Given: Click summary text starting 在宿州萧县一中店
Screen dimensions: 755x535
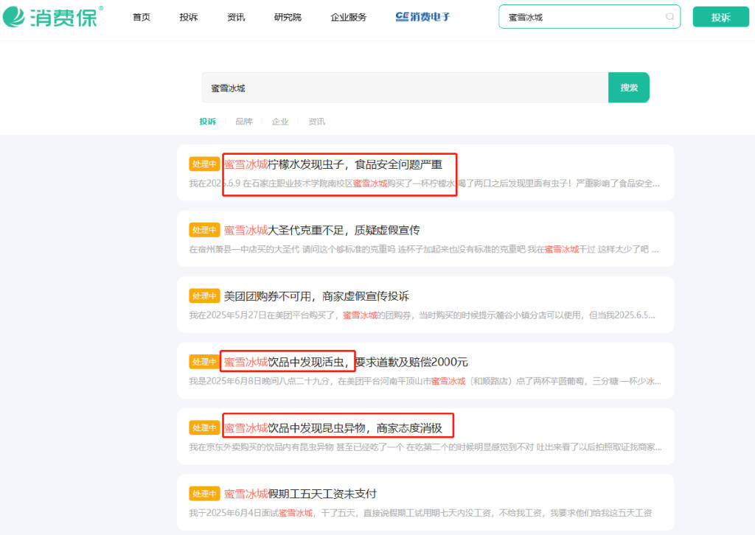Looking at the screenshot, I should point(424,249).
